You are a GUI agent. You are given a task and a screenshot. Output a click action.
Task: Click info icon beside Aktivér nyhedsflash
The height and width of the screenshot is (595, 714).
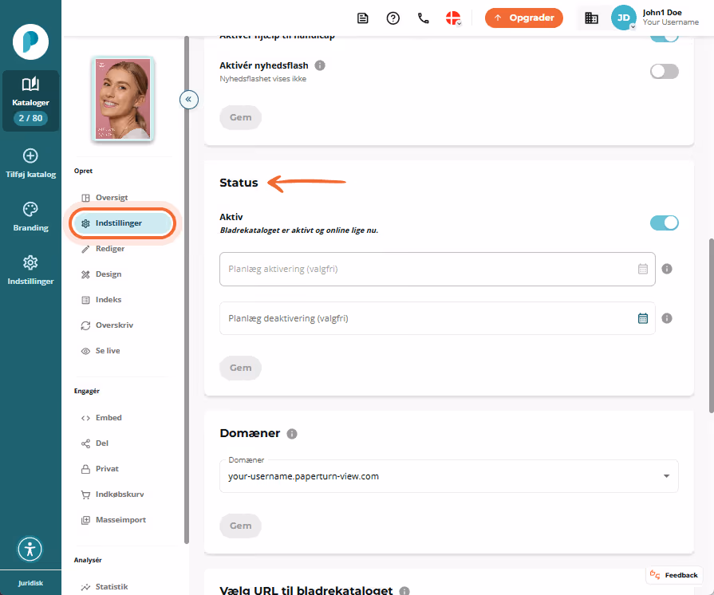click(x=320, y=65)
